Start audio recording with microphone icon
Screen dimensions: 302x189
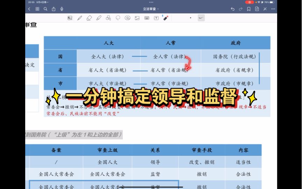pos(62,9)
